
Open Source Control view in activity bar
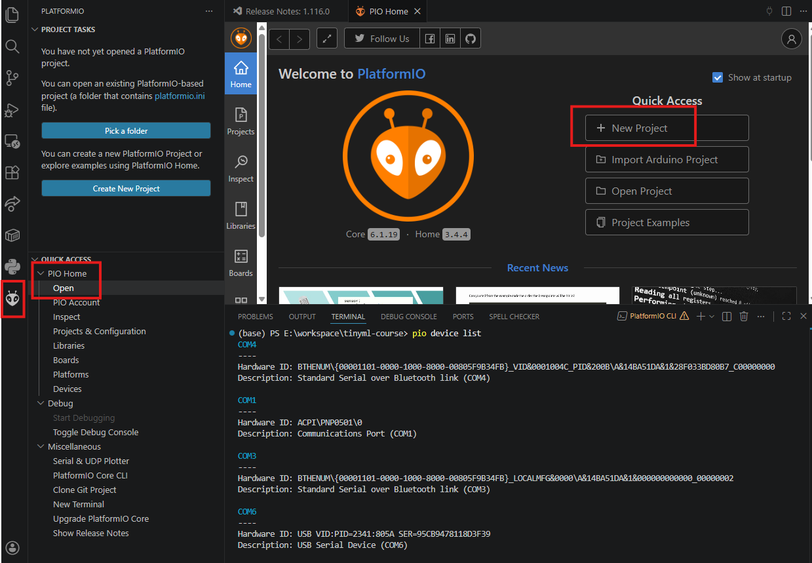coord(12,78)
